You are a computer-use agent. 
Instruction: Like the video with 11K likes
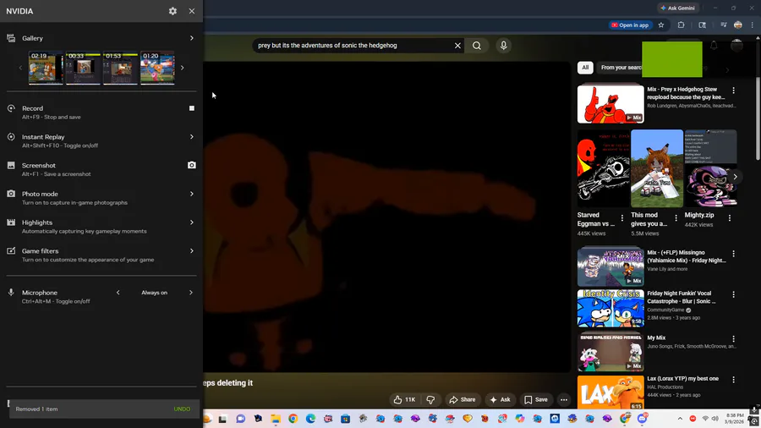click(404, 400)
